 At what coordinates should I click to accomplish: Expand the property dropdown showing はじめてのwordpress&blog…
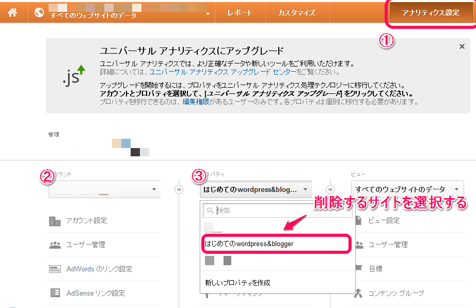[256, 189]
